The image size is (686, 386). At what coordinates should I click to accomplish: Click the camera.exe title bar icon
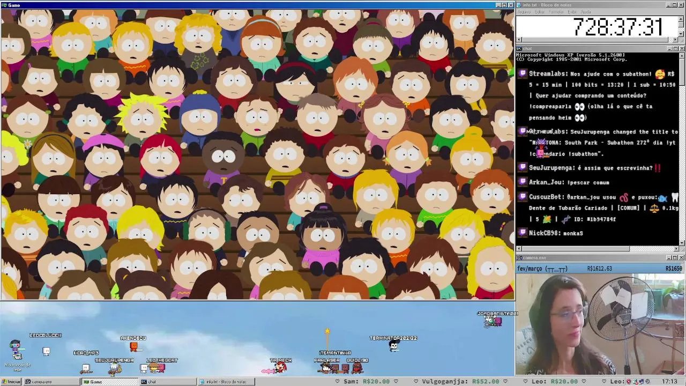pos(519,258)
